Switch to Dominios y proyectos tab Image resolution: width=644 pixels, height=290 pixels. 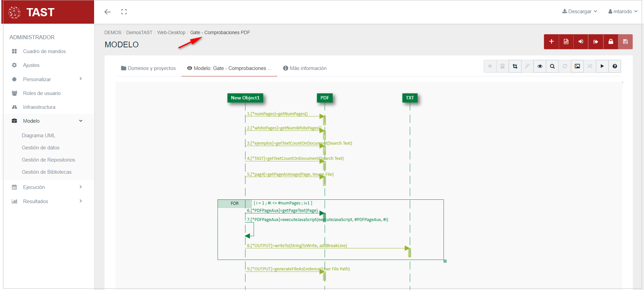(148, 68)
